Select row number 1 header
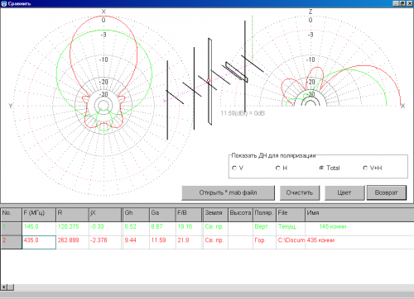Image resolution: width=414 pixels, height=299 pixels. point(11,229)
